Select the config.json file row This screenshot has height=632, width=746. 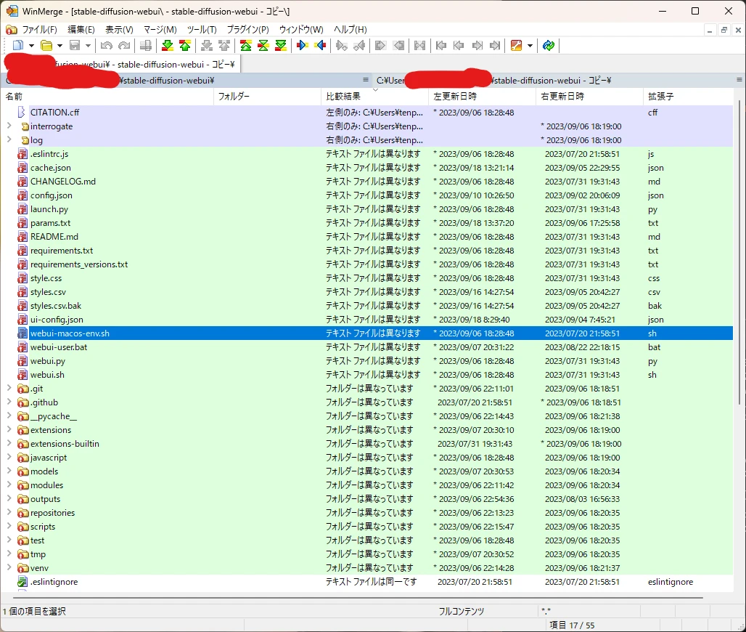(366, 195)
